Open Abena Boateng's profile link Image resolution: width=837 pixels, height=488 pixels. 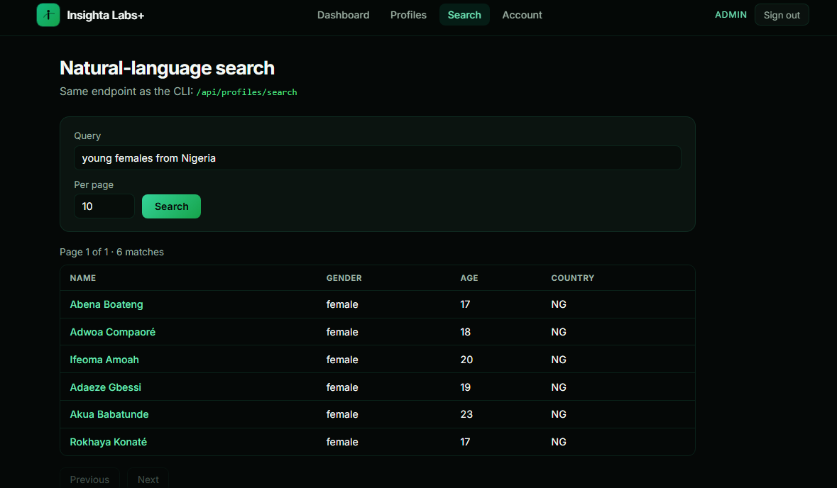point(106,304)
